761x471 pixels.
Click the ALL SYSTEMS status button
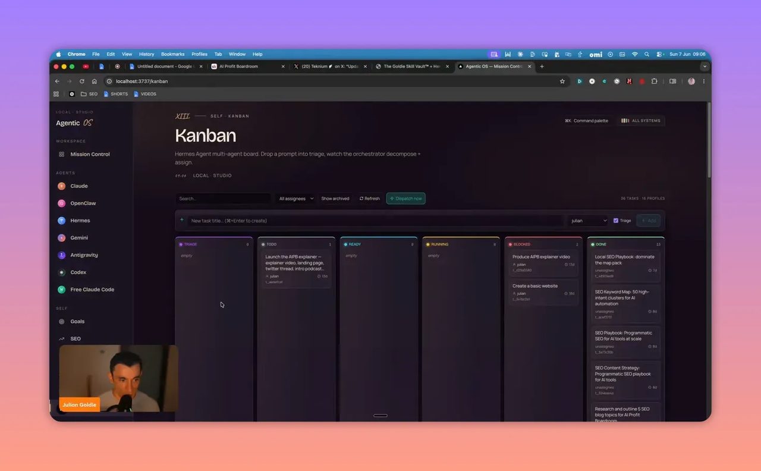(x=641, y=121)
